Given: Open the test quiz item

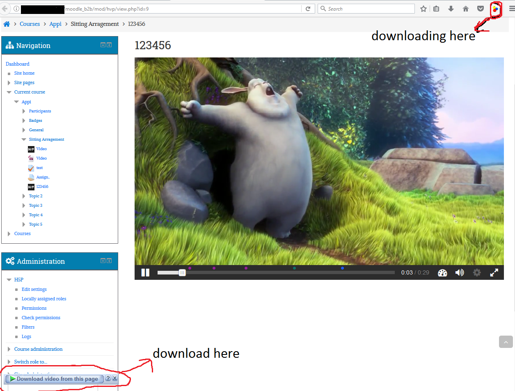Looking at the screenshot, I should [39, 168].
